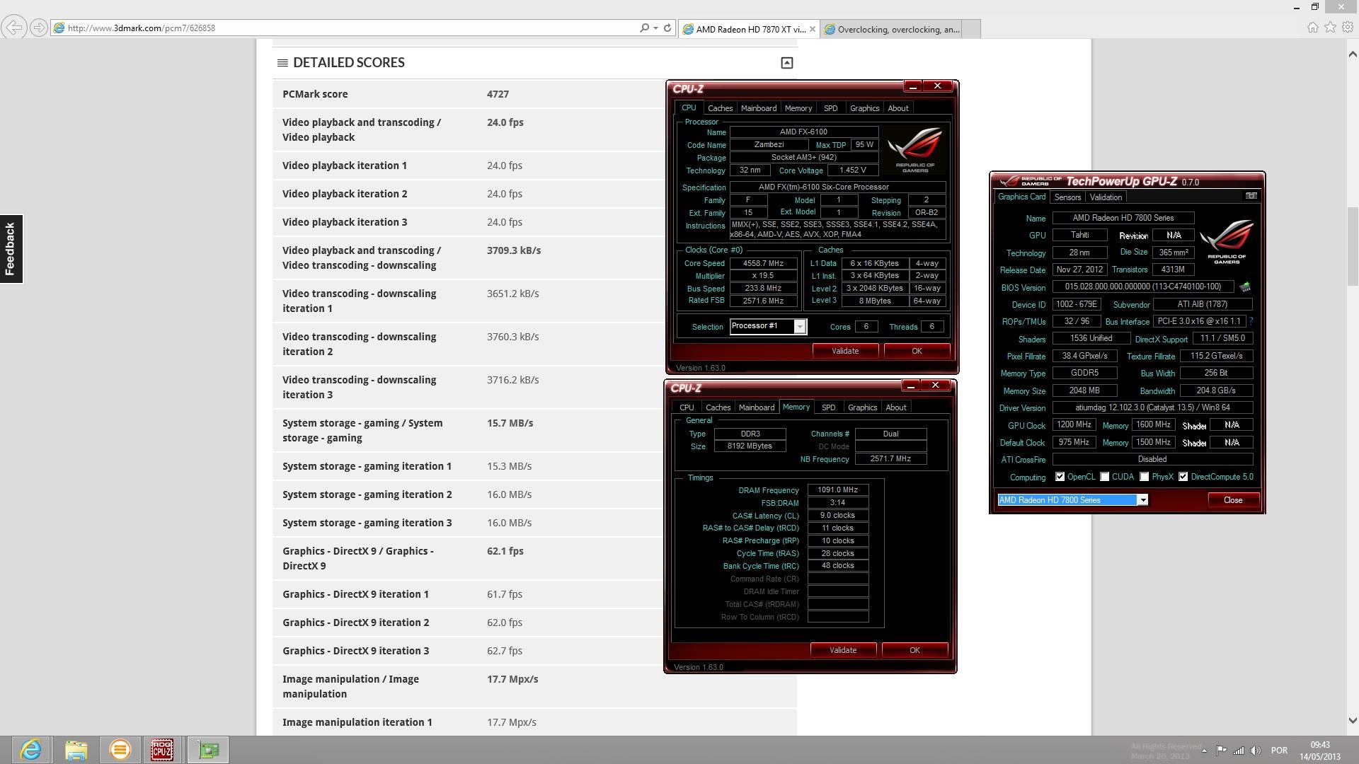Click the Action Center flag tray icon
This screenshot has height=764, width=1359.
click(x=1222, y=751)
